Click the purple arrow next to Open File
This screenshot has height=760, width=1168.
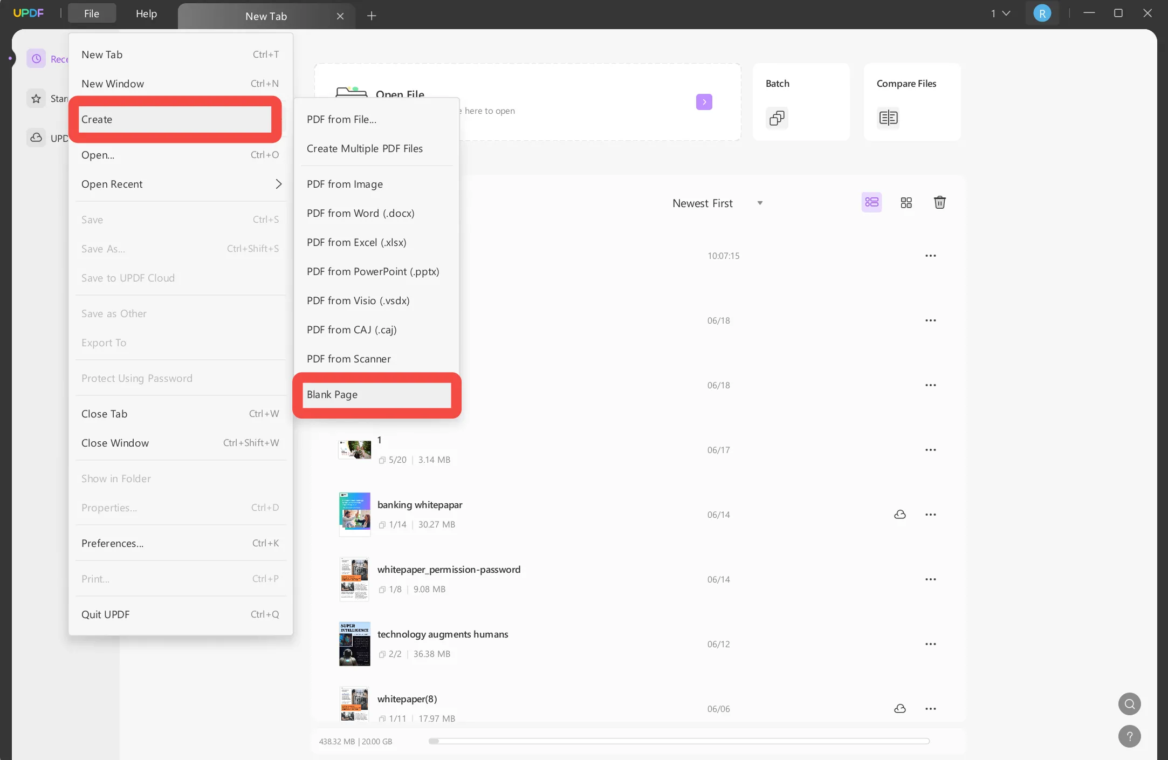click(704, 101)
